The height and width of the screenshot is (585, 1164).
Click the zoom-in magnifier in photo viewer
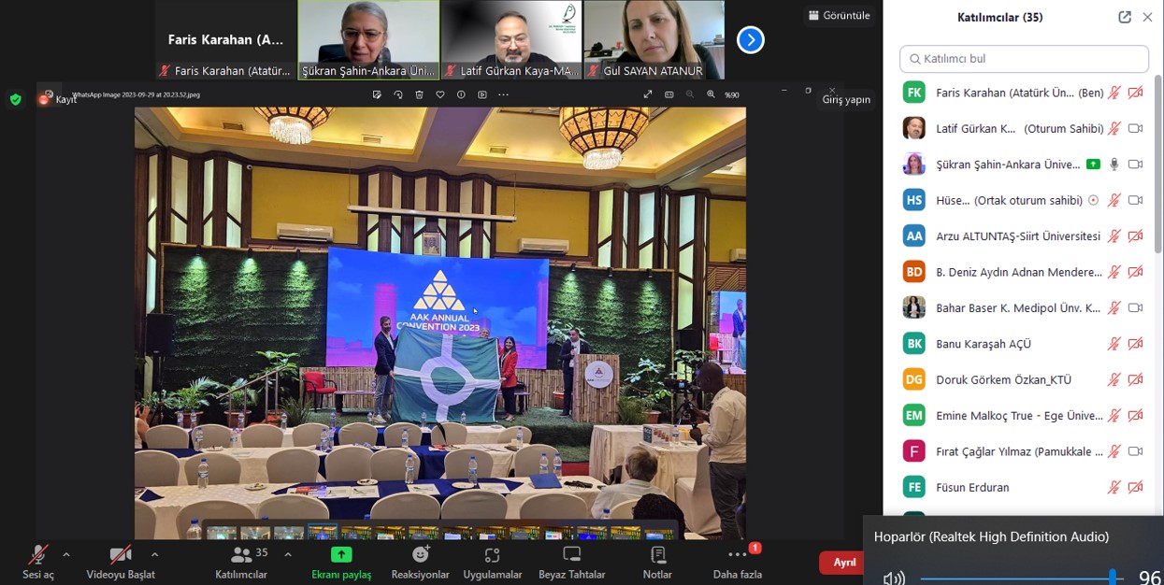pos(711,94)
